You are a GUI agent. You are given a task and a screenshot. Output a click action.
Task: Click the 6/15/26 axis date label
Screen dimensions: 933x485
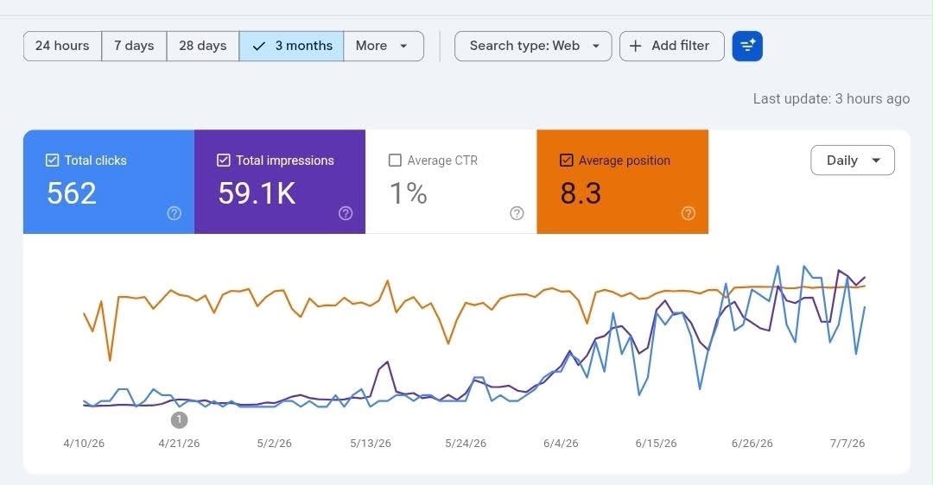656,444
